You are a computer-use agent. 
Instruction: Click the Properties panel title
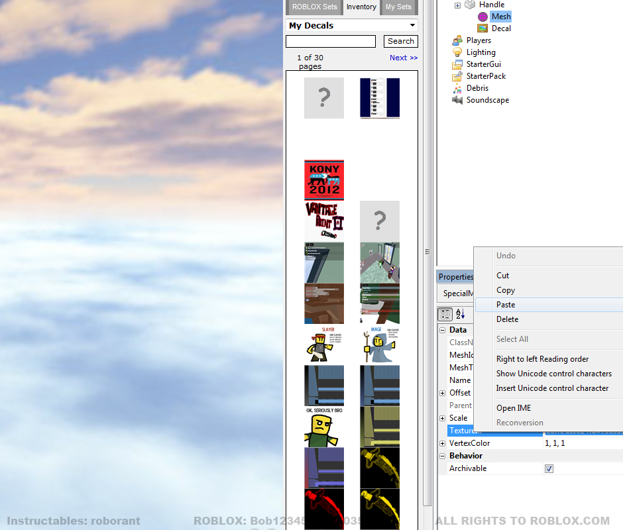point(456,277)
